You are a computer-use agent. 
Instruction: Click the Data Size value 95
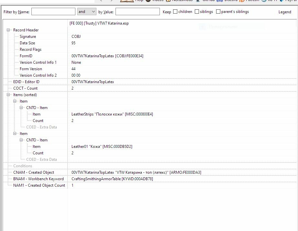coord(73,43)
